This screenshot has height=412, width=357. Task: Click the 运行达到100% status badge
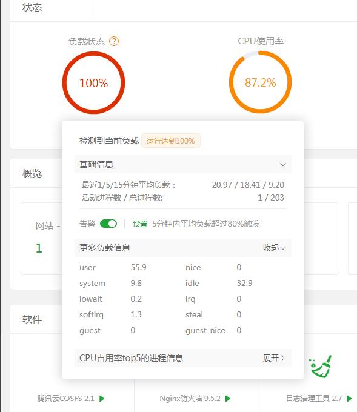coord(170,141)
